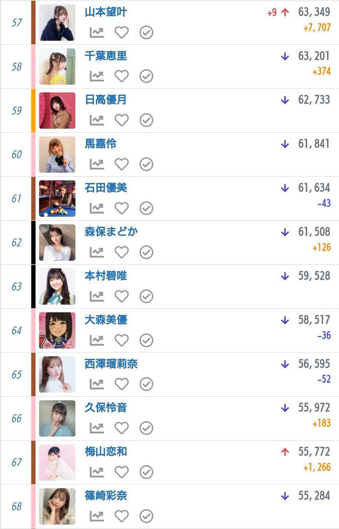Favorite 久保怜音 with the heart icon
The image size is (339, 529).
121,428
